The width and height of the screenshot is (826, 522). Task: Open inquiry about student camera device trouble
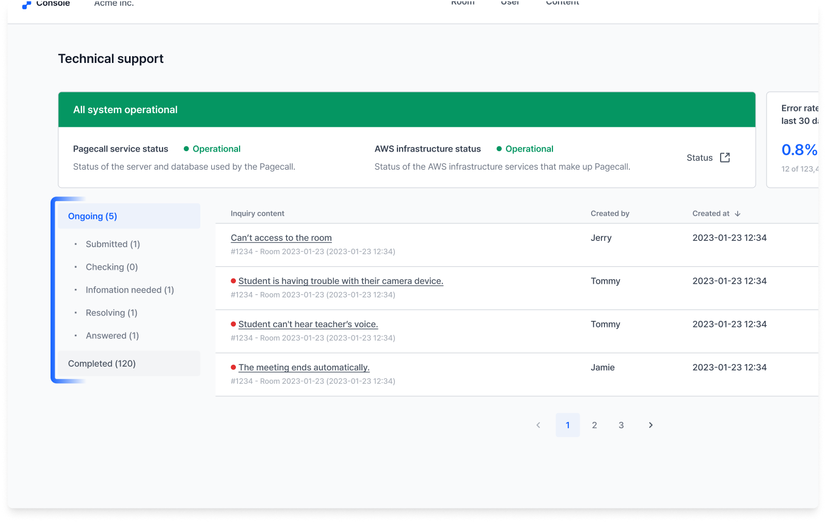click(x=341, y=281)
